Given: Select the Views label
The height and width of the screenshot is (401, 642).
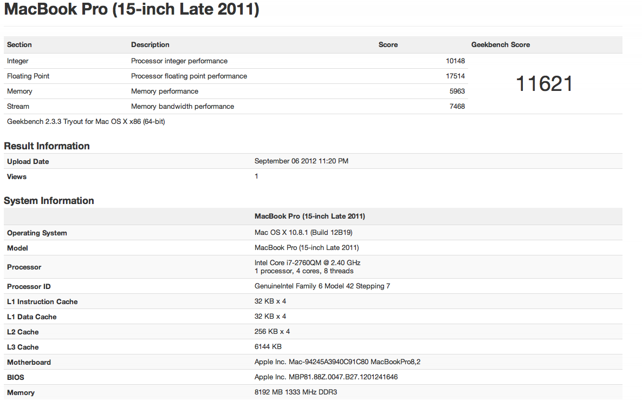Looking at the screenshot, I should (x=16, y=177).
